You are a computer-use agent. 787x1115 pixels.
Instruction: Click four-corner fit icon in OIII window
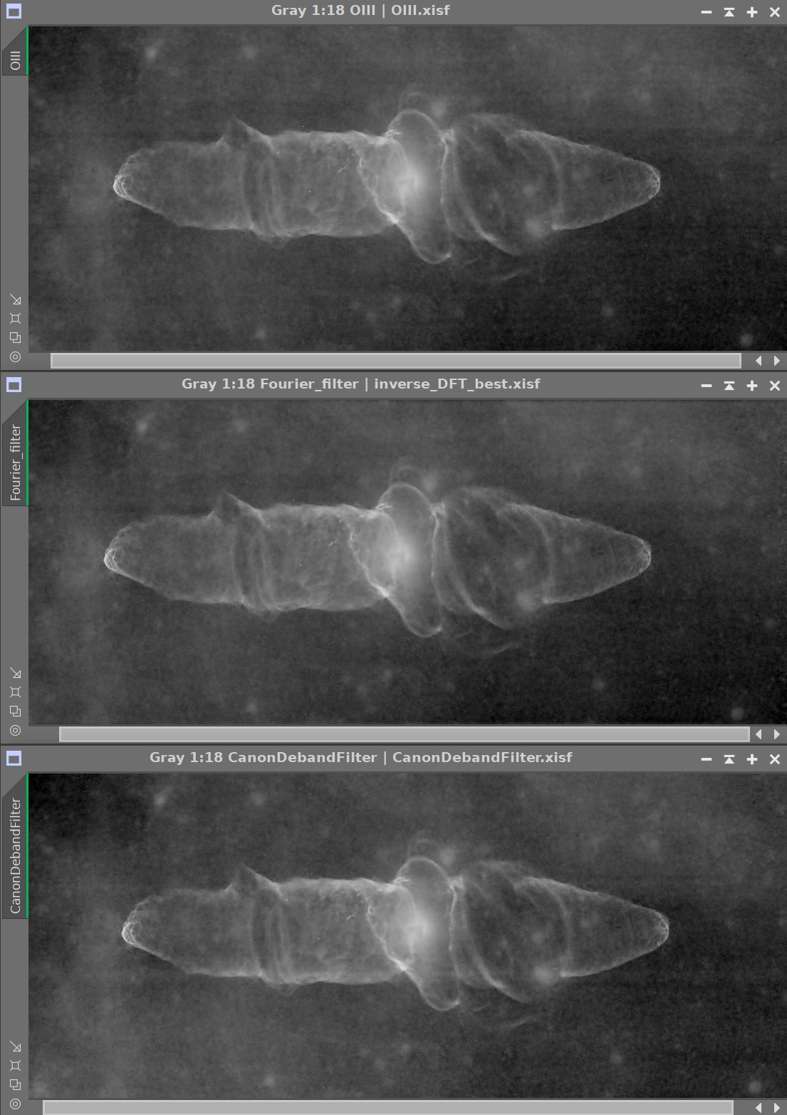pyautogui.click(x=15, y=319)
